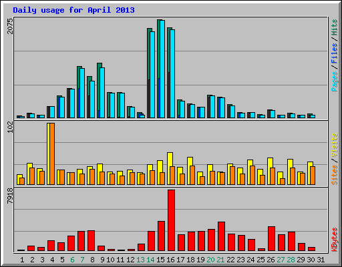The height and width of the screenshot is (267, 342).
Task: Click the 2075 hits axis value
Action: pos(10,26)
